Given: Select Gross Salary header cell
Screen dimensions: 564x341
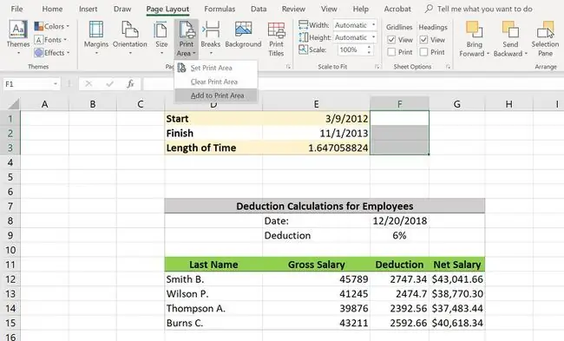Looking at the screenshot, I should [x=316, y=265].
